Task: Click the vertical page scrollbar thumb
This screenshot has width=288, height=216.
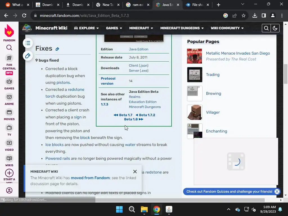Action: (x=285, y=74)
